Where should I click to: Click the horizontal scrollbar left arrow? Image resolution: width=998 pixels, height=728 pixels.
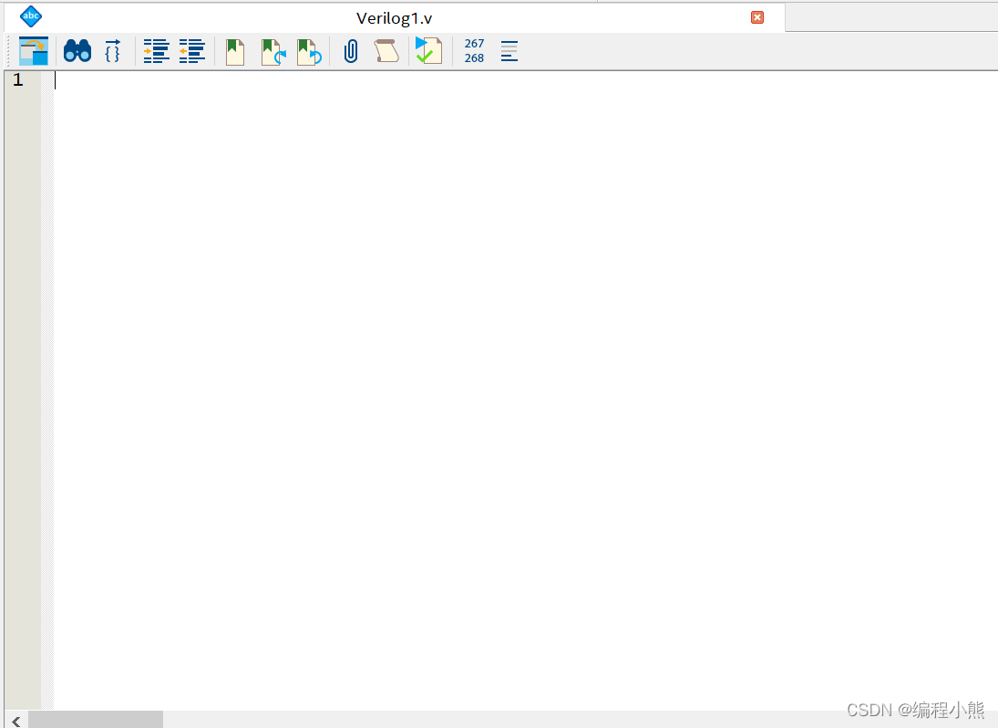(x=15, y=720)
